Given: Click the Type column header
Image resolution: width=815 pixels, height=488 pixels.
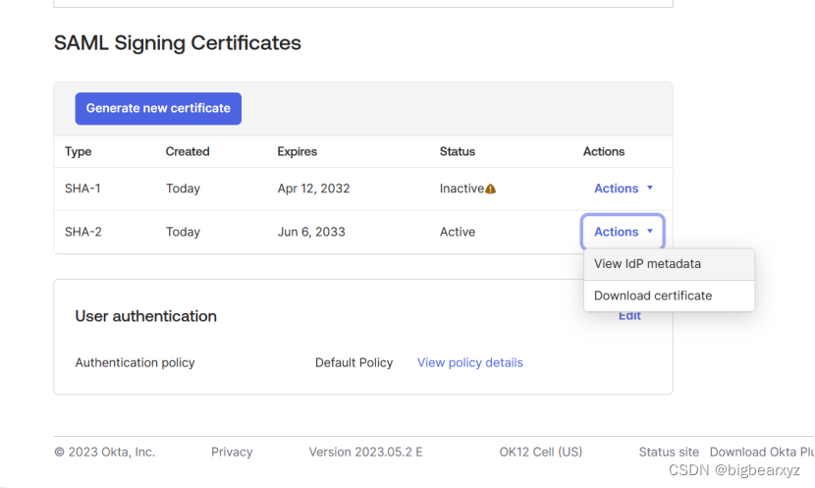Looking at the screenshot, I should (78, 151).
